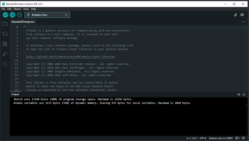The image size is (249, 141).
Task: Open the Sketchbook folder icon in sidebar
Action: point(5,24)
